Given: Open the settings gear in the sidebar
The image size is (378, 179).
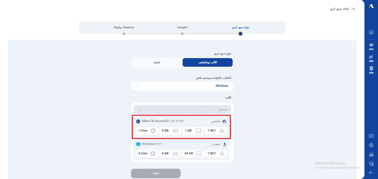Looking at the screenshot, I should click(371, 145).
